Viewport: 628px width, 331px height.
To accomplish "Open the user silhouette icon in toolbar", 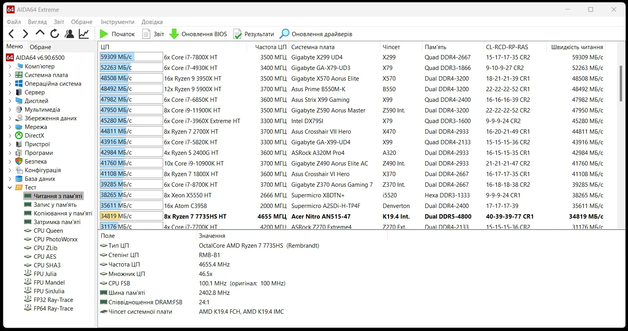I will click(x=69, y=34).
